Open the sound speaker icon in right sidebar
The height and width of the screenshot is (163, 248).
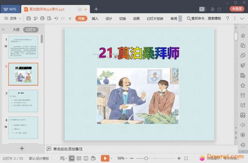tap(243, 125)
